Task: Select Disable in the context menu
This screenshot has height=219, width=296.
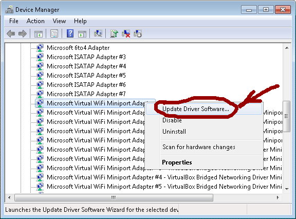Action: point(172,120)
